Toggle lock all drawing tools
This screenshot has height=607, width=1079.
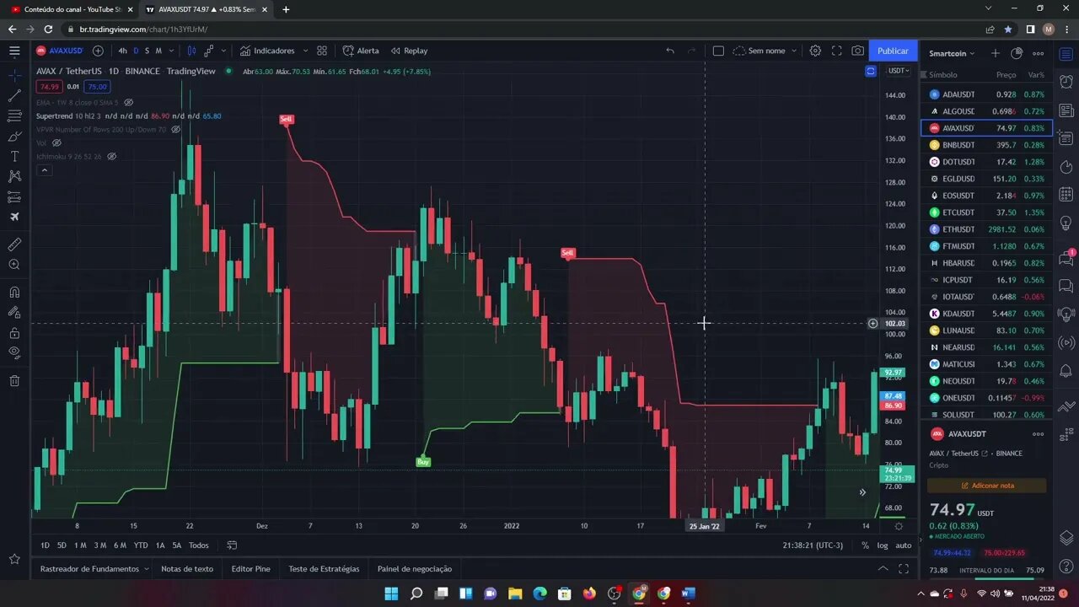(14, 332)
